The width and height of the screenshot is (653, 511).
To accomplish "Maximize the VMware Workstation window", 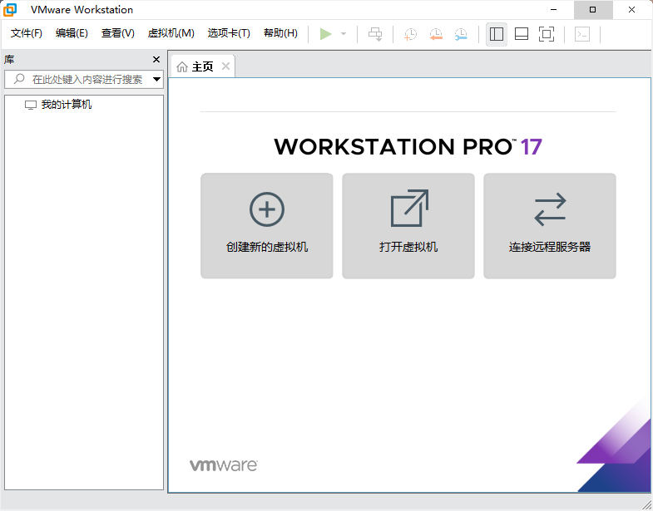I will click(x=593, y=10).
